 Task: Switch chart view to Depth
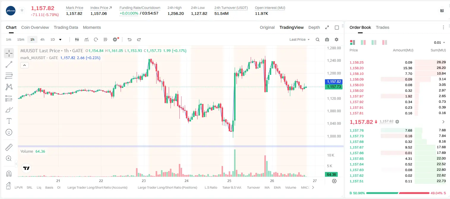tap(314, 27)
